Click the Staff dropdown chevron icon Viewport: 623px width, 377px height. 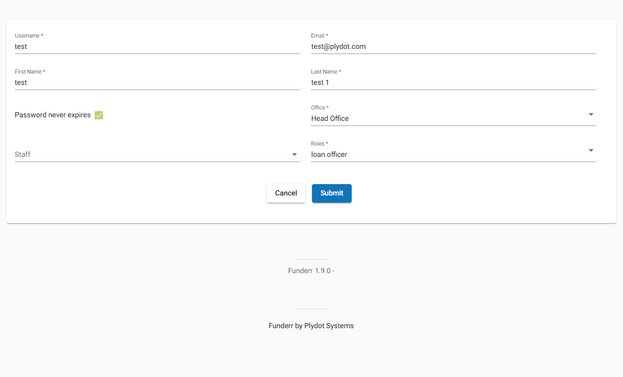pos(294,154)
